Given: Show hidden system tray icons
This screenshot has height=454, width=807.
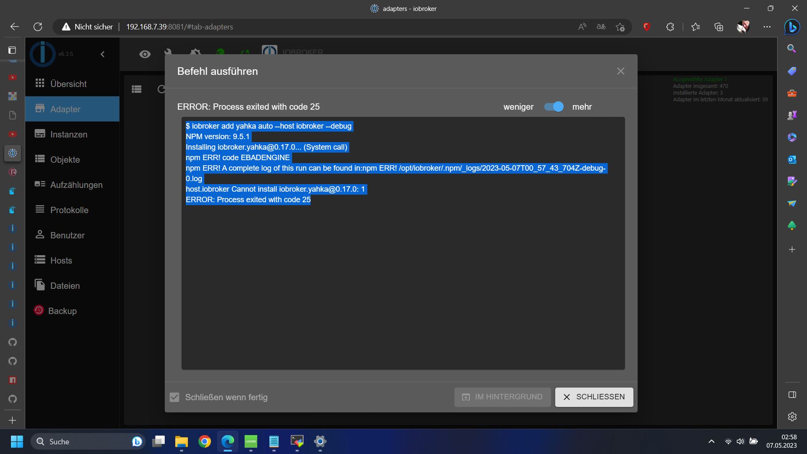Looking at the screenshot, I should pyautogui.click(x=711, y=441).
